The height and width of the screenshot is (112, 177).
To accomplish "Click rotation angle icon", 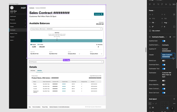I will pos(150,27).
